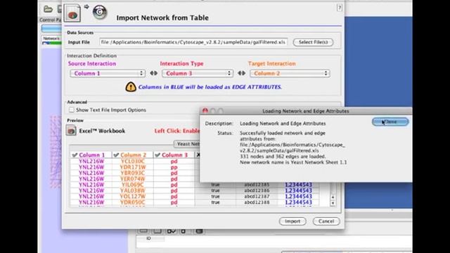This screenshot has height=253, width=450.
Task: Click swap arrows between Source and Interaction Type
Action: point(153,73)
